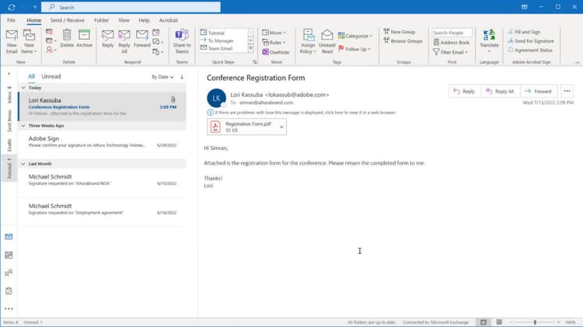Open the Acrobat tab
The width and height of the screenshot is (583, 327).
pos(169,20)
